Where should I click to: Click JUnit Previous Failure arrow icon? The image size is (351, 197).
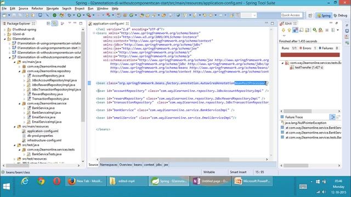click(289, 30)
